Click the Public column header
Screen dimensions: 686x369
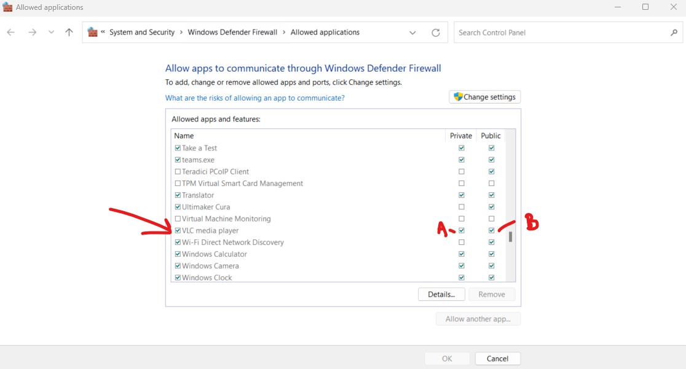pos(491,136)
